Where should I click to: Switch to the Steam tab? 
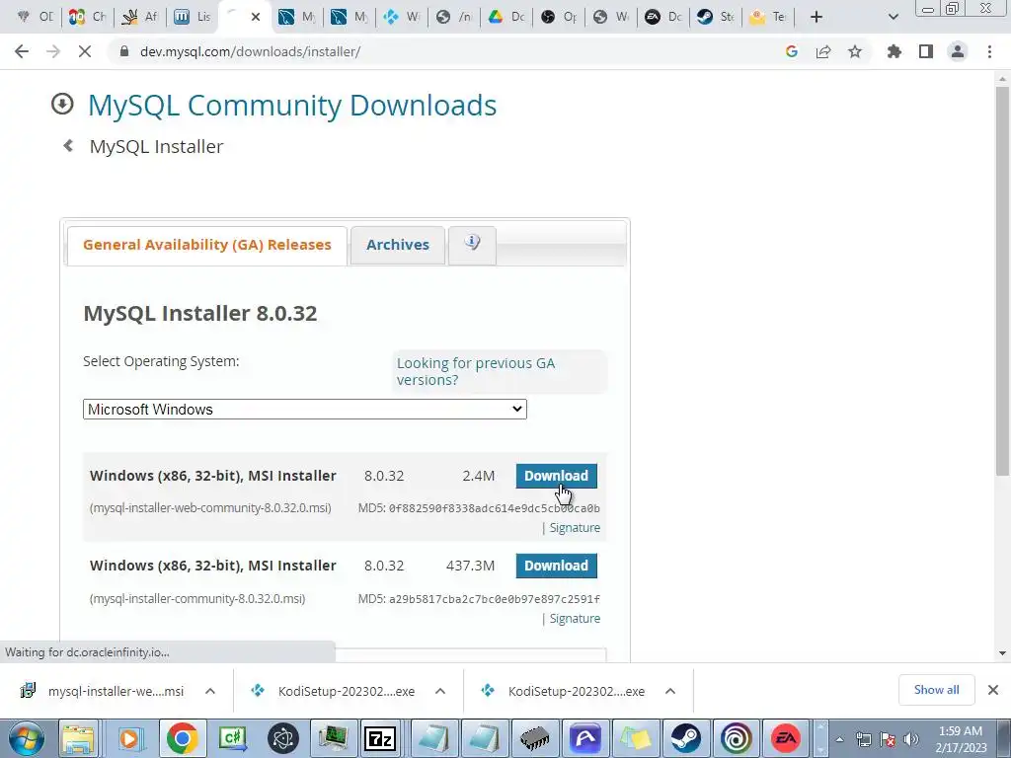(716, 17)
